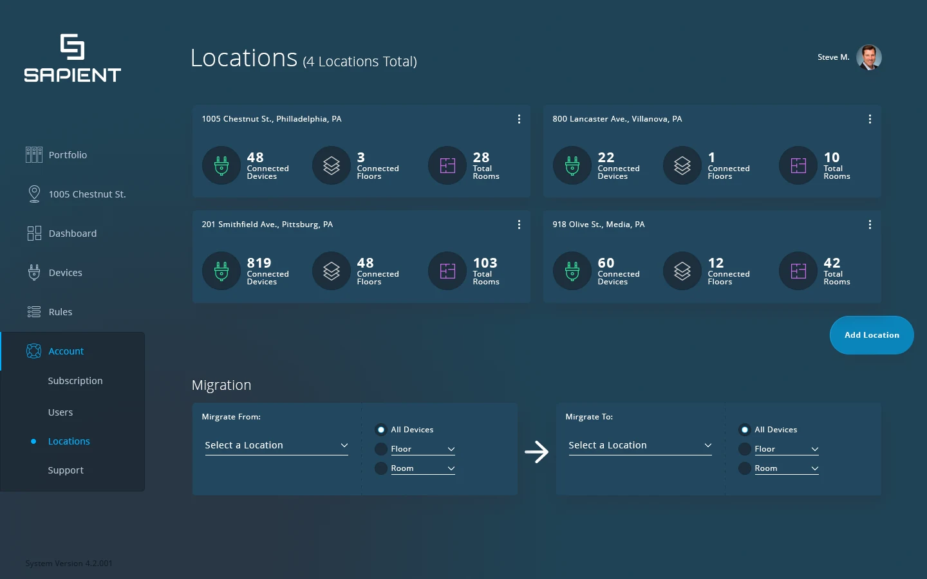This screenshot has height=579, width=927.
Task: Click 201 Smithfield Ave., Pittsburg, PA address
Action: point(267,225)
